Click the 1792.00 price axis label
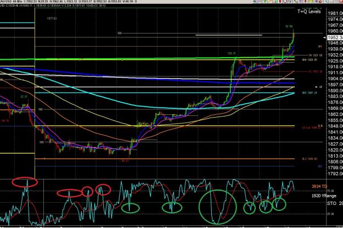343x228 pixels. (x=335, y=174)
